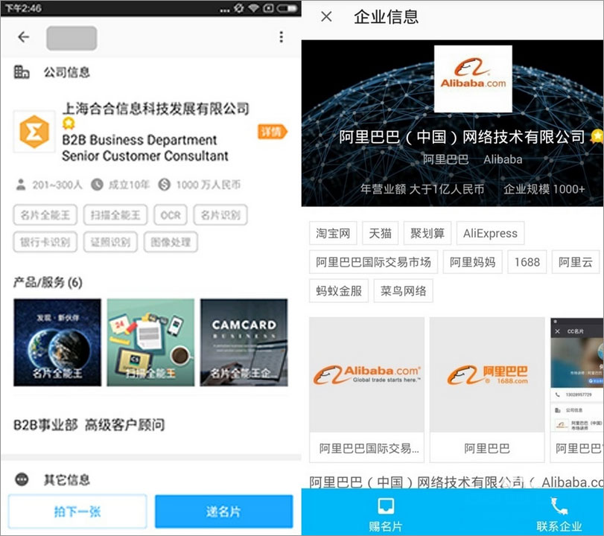
Task: Open the 阿里巴巴 1688.com product card
Action: coord(487,389)
